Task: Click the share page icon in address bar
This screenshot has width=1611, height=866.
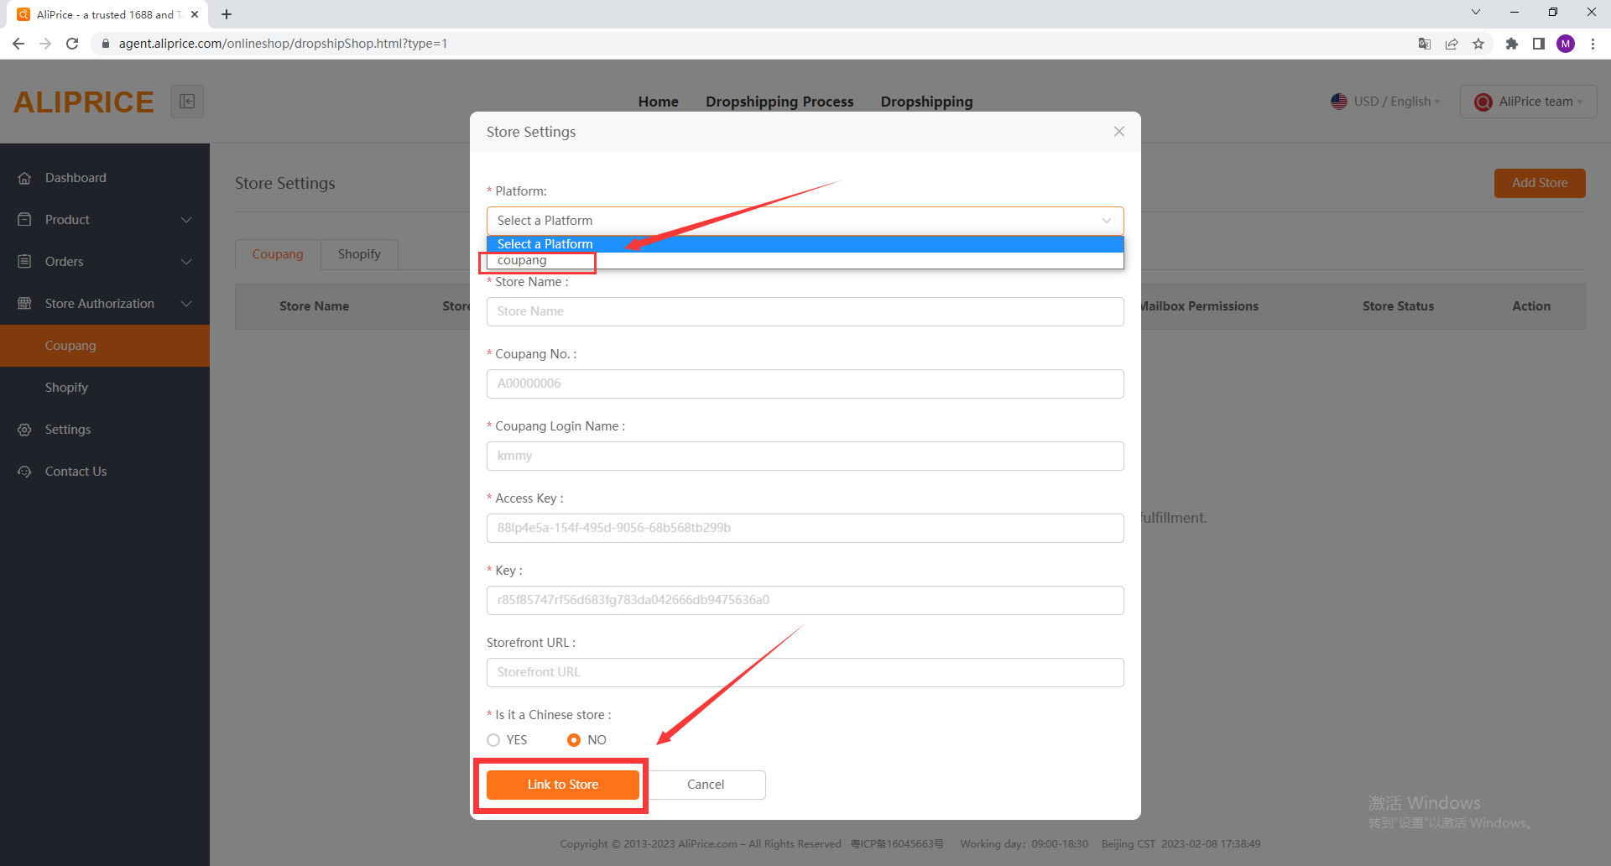Action: pyautogui.click(x=1452, y=44)
